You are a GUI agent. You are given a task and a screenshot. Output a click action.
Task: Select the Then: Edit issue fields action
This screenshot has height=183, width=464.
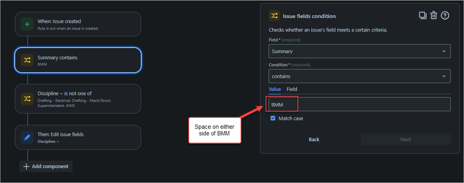point(78,137)
